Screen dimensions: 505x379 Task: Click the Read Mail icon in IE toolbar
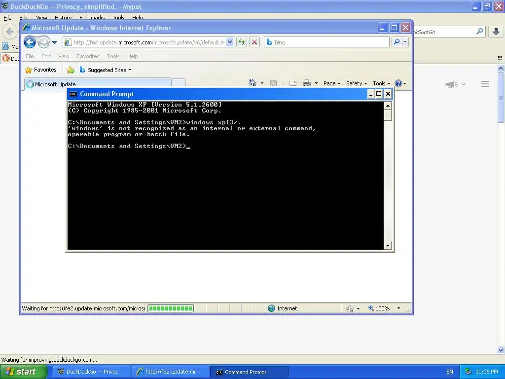click(x=293, y=83)
